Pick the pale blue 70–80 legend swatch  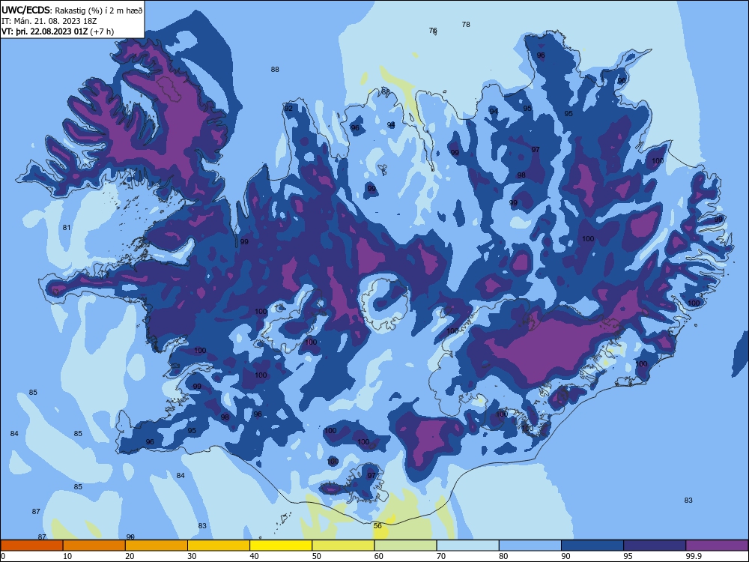point(467,546)
